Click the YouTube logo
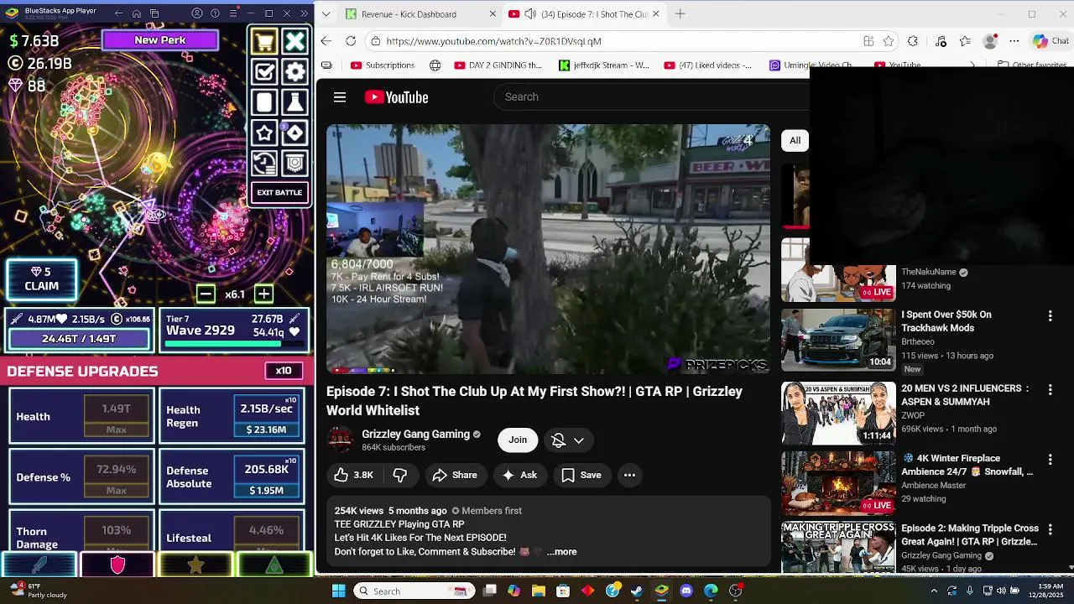 tap(396, 97)
